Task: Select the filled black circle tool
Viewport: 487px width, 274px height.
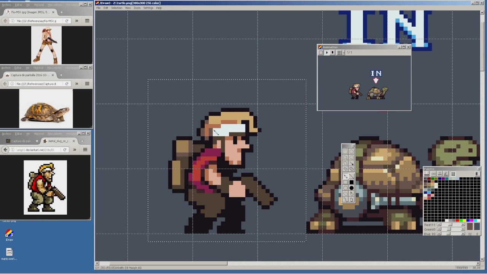Action: [x=352, y=188]
